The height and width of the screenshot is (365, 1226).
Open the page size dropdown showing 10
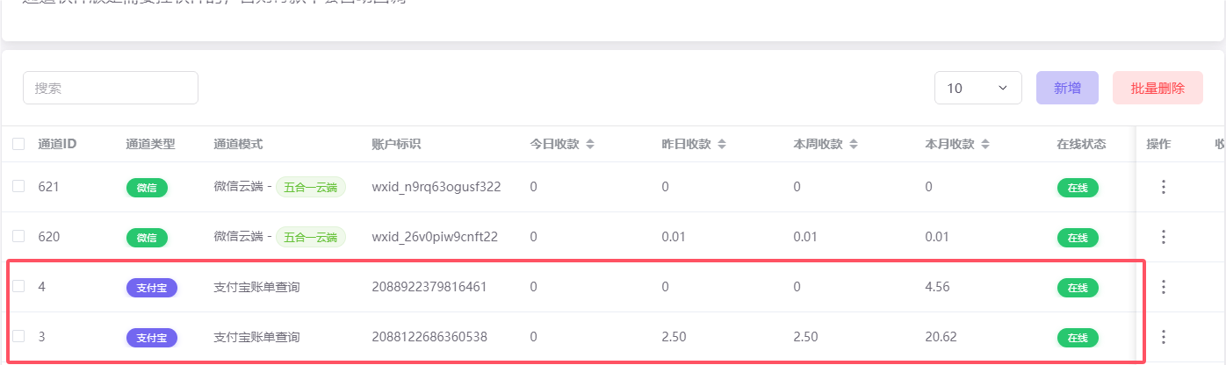point(978,88)
